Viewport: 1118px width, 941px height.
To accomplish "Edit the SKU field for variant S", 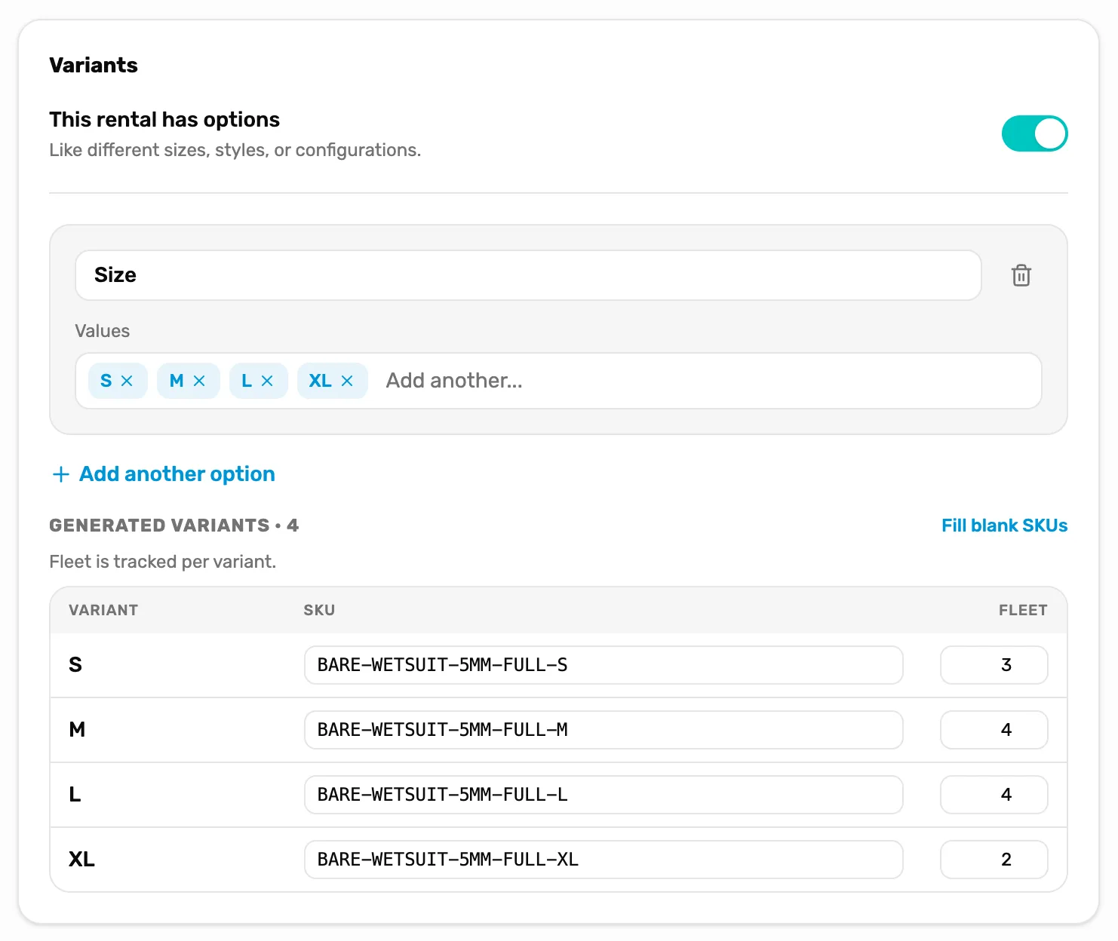I will [x=604, y=665].
